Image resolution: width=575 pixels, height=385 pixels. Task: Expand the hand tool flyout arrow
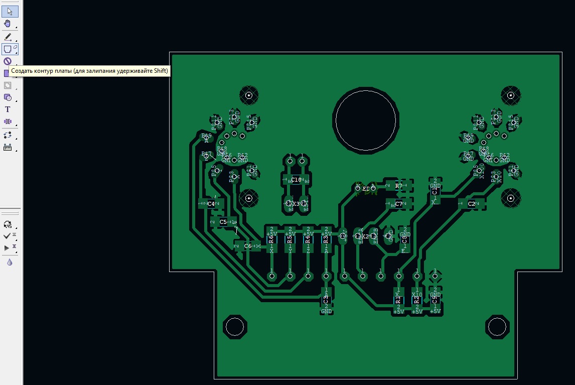pos(16,28)
